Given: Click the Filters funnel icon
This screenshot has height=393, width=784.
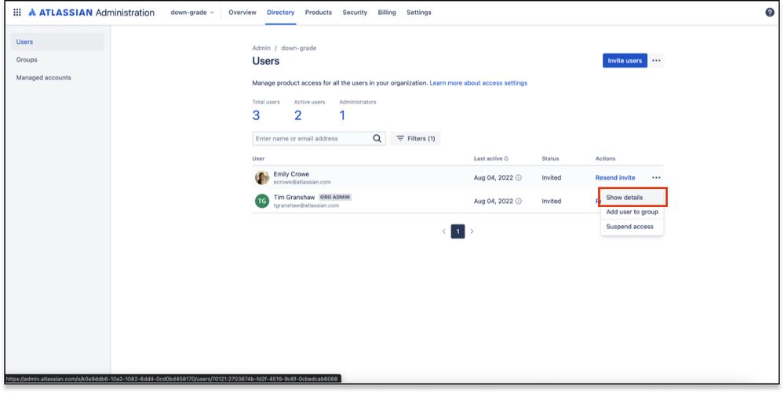Looking at the screenshot, I should 400,139.
